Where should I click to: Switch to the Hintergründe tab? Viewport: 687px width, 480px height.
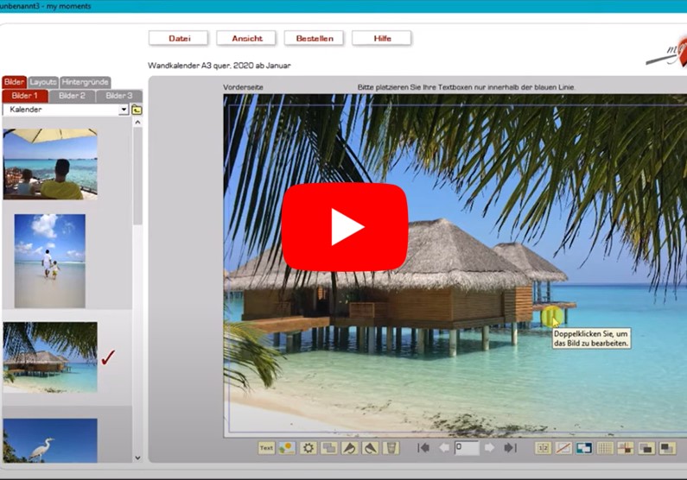[85, 82]
